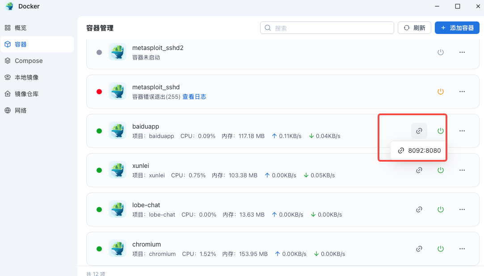Image resolution: width=484 pixels, height=276 pixels.
Task: Maximize the Docker window
Action: pos(458,6)
